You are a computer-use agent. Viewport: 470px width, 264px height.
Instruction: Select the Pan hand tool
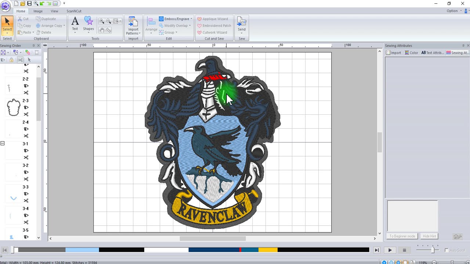[x=102, y=30]
